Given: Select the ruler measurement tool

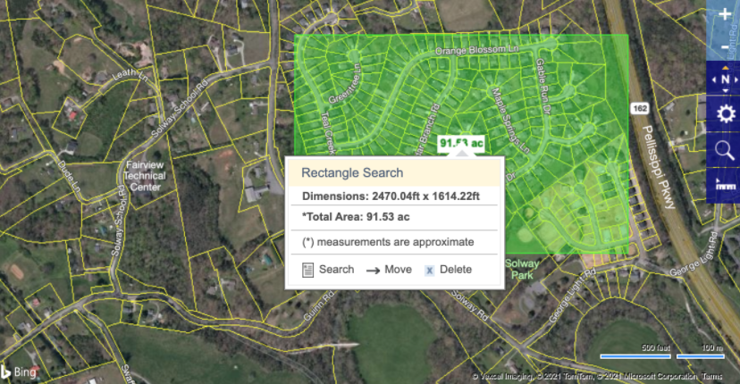Looking at the screenshot, I should click(726, 185).
